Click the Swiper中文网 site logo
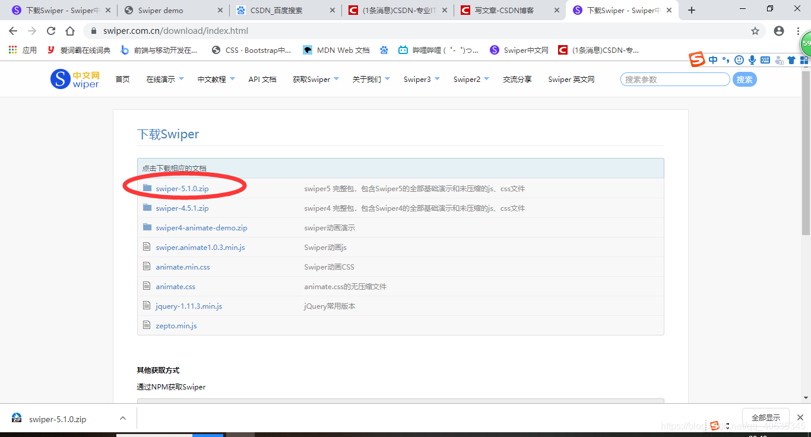Viewport: 811px width, 437px height. point(75,79)
